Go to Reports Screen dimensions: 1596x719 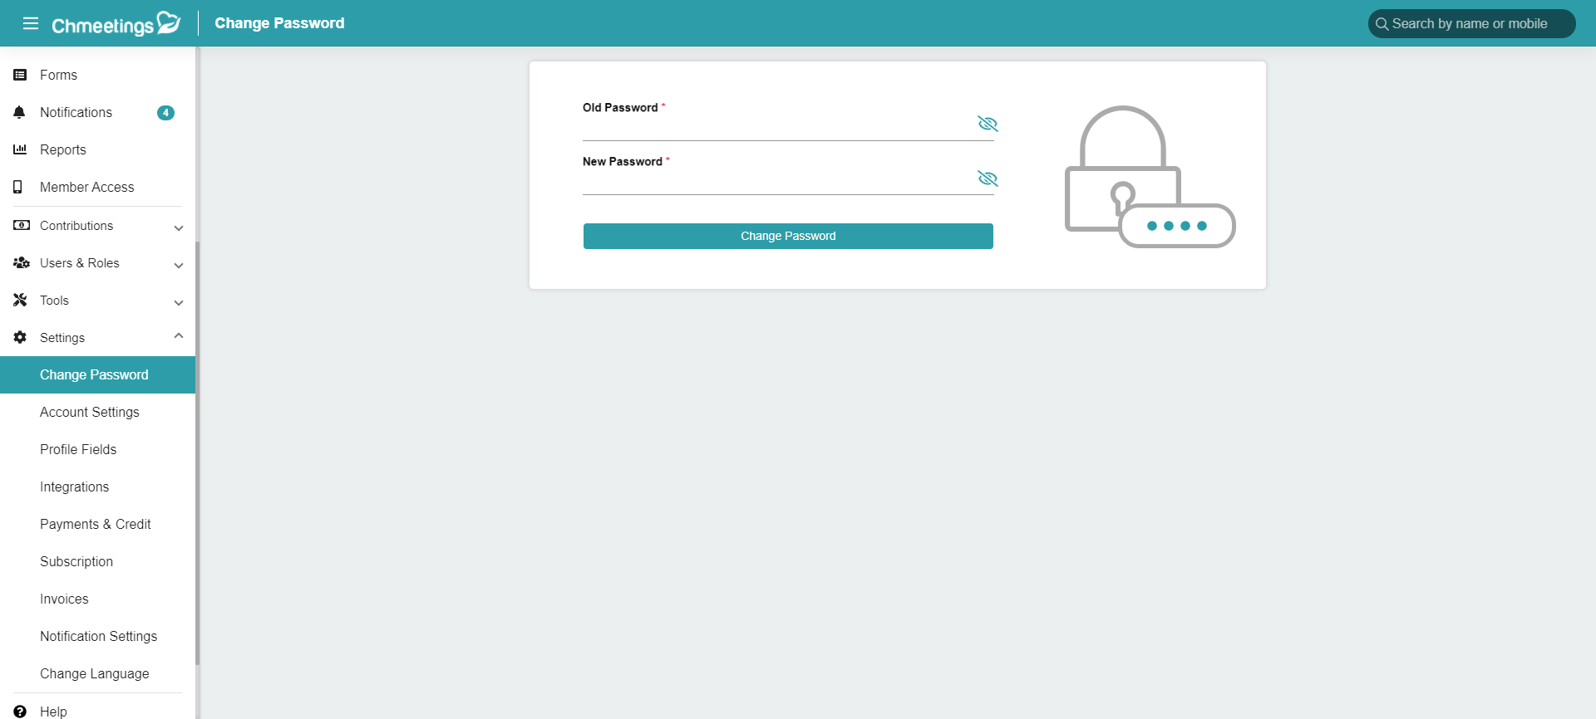click(97, 149)
